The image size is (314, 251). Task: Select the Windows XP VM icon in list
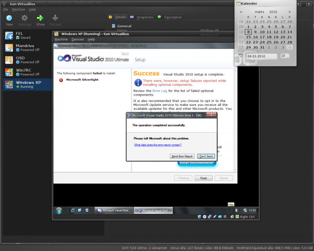(x=9, y=84)
